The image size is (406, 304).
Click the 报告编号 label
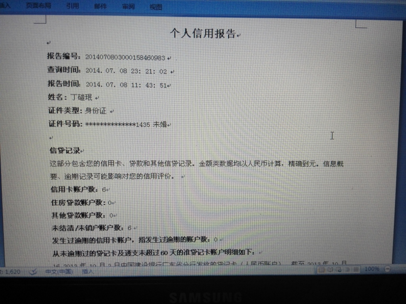(64, 56)
